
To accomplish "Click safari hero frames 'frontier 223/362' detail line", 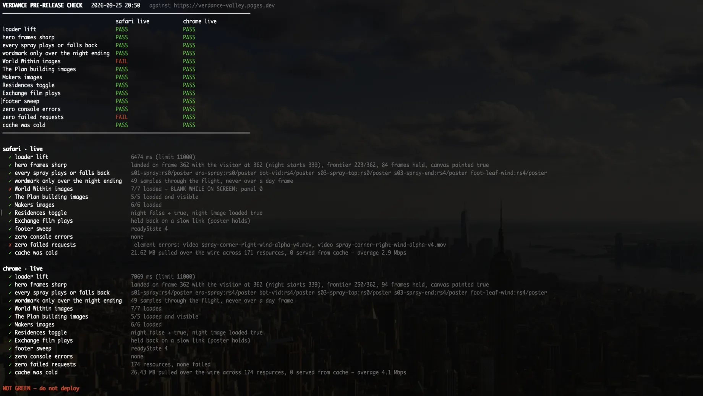I will (x=309, y=165).
